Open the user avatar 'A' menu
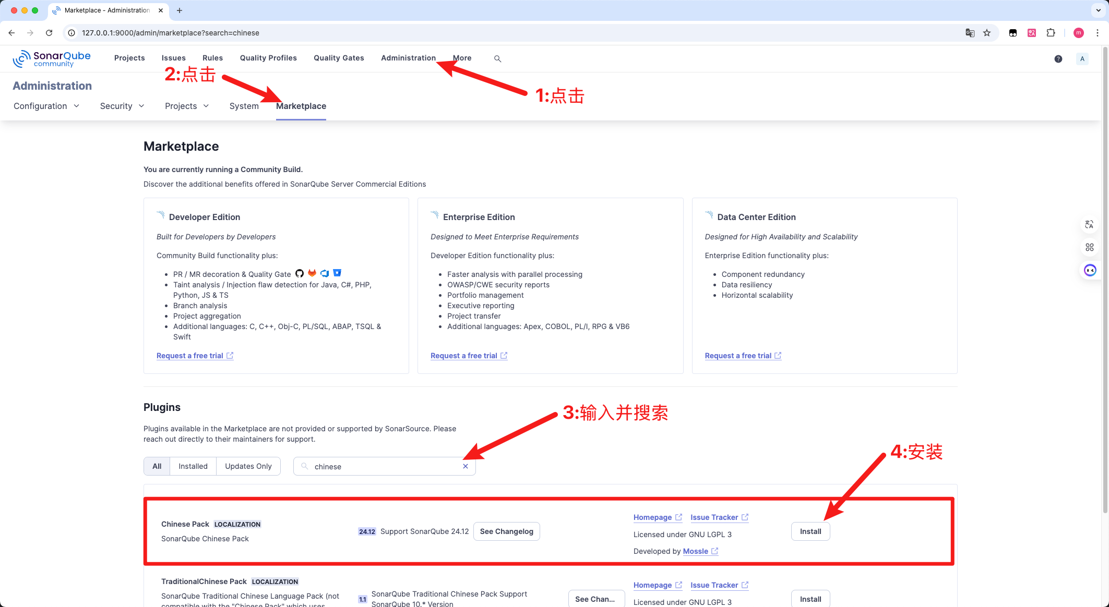This screenshot has height=607, width=1109. [1082, 59]
